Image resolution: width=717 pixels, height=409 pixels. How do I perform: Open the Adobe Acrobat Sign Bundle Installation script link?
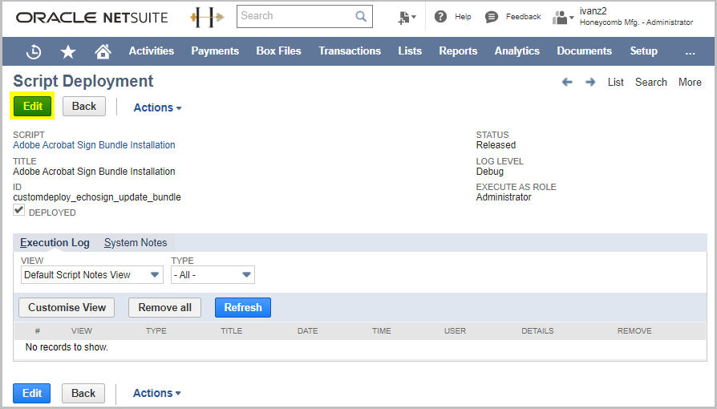click(94, 145)
